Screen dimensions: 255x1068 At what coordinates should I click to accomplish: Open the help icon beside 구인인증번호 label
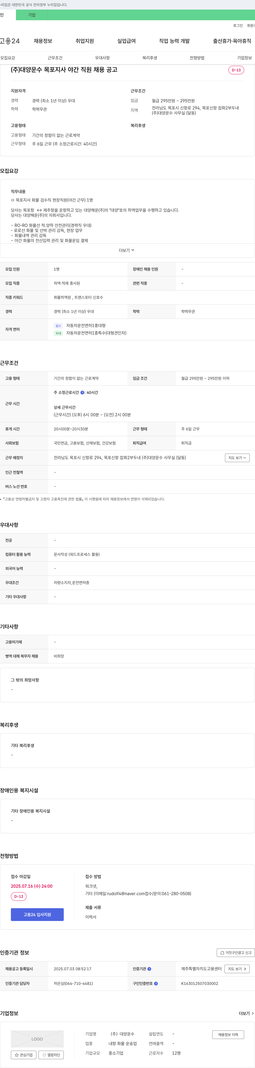(x=156, y=983)
